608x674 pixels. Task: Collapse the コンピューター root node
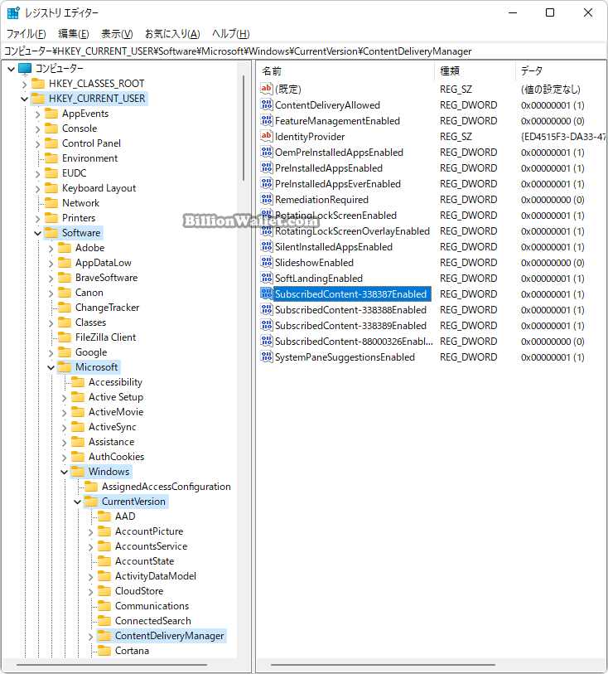11,69
